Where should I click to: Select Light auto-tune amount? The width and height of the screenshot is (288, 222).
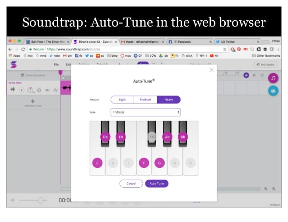(122, 100)
